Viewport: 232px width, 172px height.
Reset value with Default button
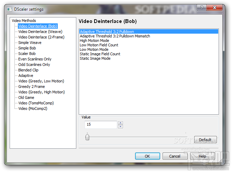pos(206,140)
